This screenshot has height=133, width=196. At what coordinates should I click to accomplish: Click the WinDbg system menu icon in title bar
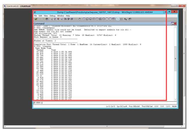pos(35,12)
